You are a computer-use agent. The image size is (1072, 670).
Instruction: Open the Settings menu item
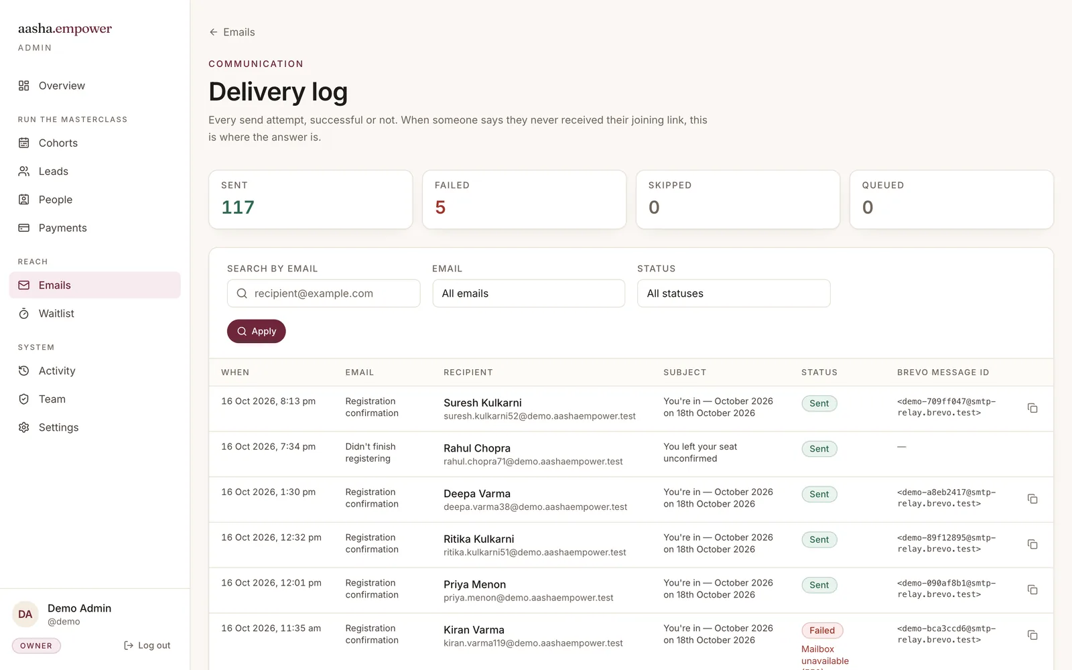[95, 427]
